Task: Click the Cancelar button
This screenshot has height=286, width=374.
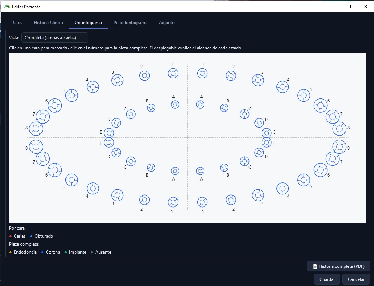Action: point(356,279)
